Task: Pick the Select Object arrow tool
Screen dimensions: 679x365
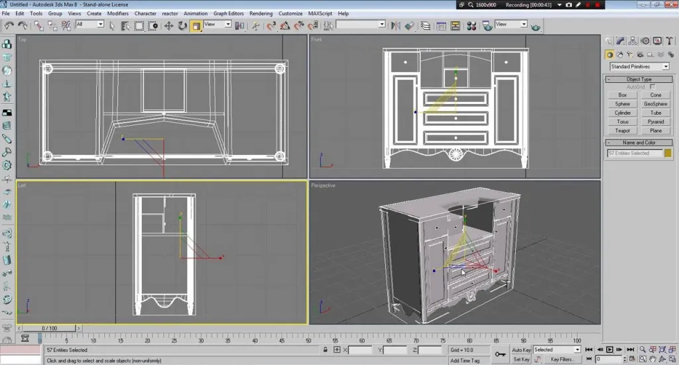Action: click(x=111, y=26)
